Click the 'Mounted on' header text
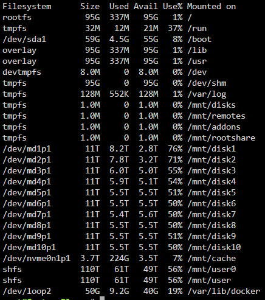This screenshot has width=265, height=300. (x=212, y=7)
